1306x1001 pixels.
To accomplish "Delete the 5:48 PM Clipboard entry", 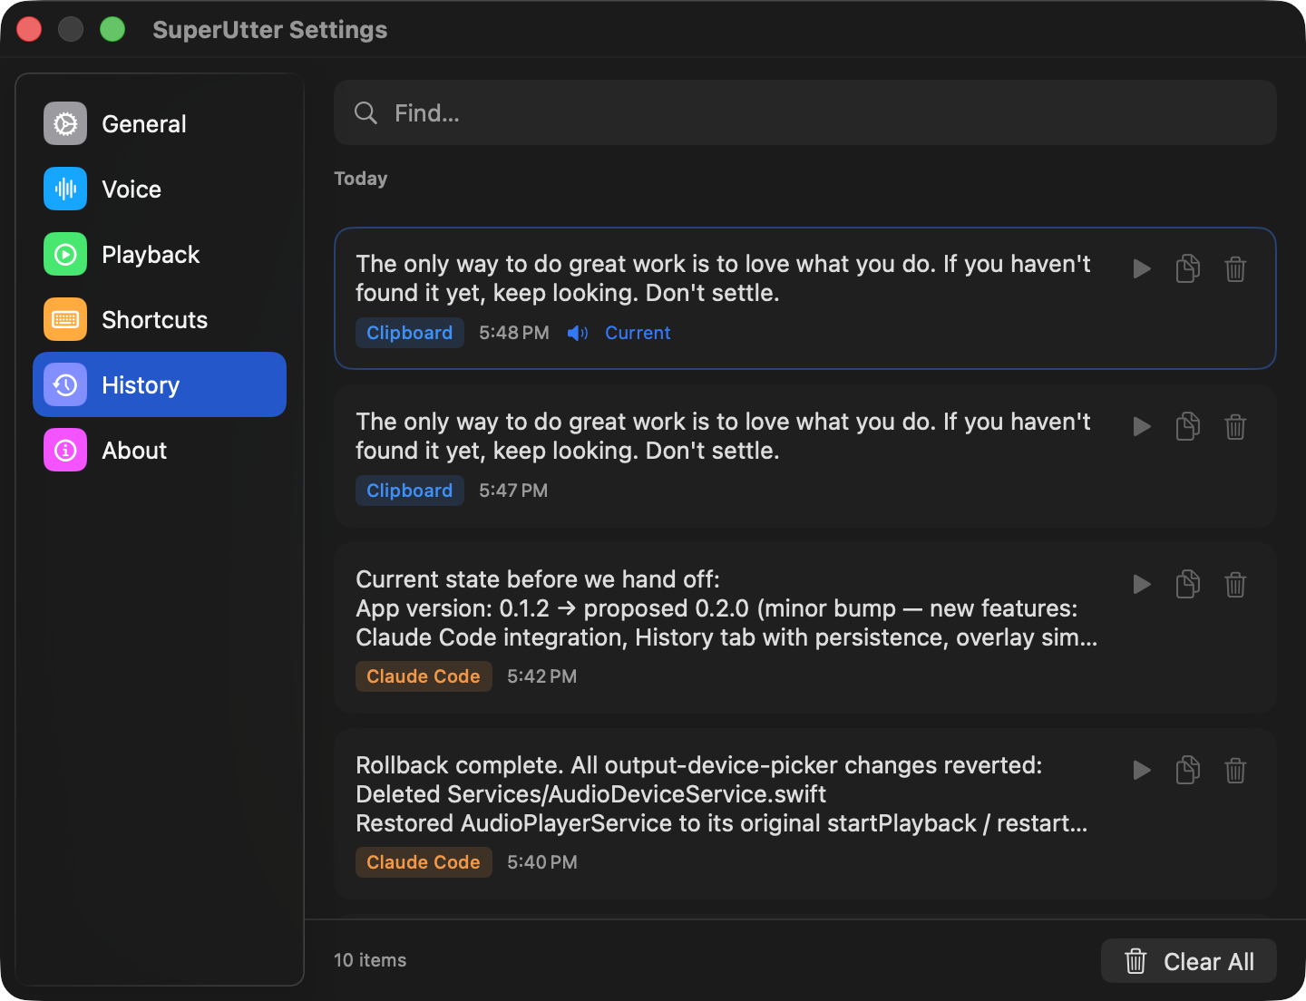I will tap(1235, 269).
